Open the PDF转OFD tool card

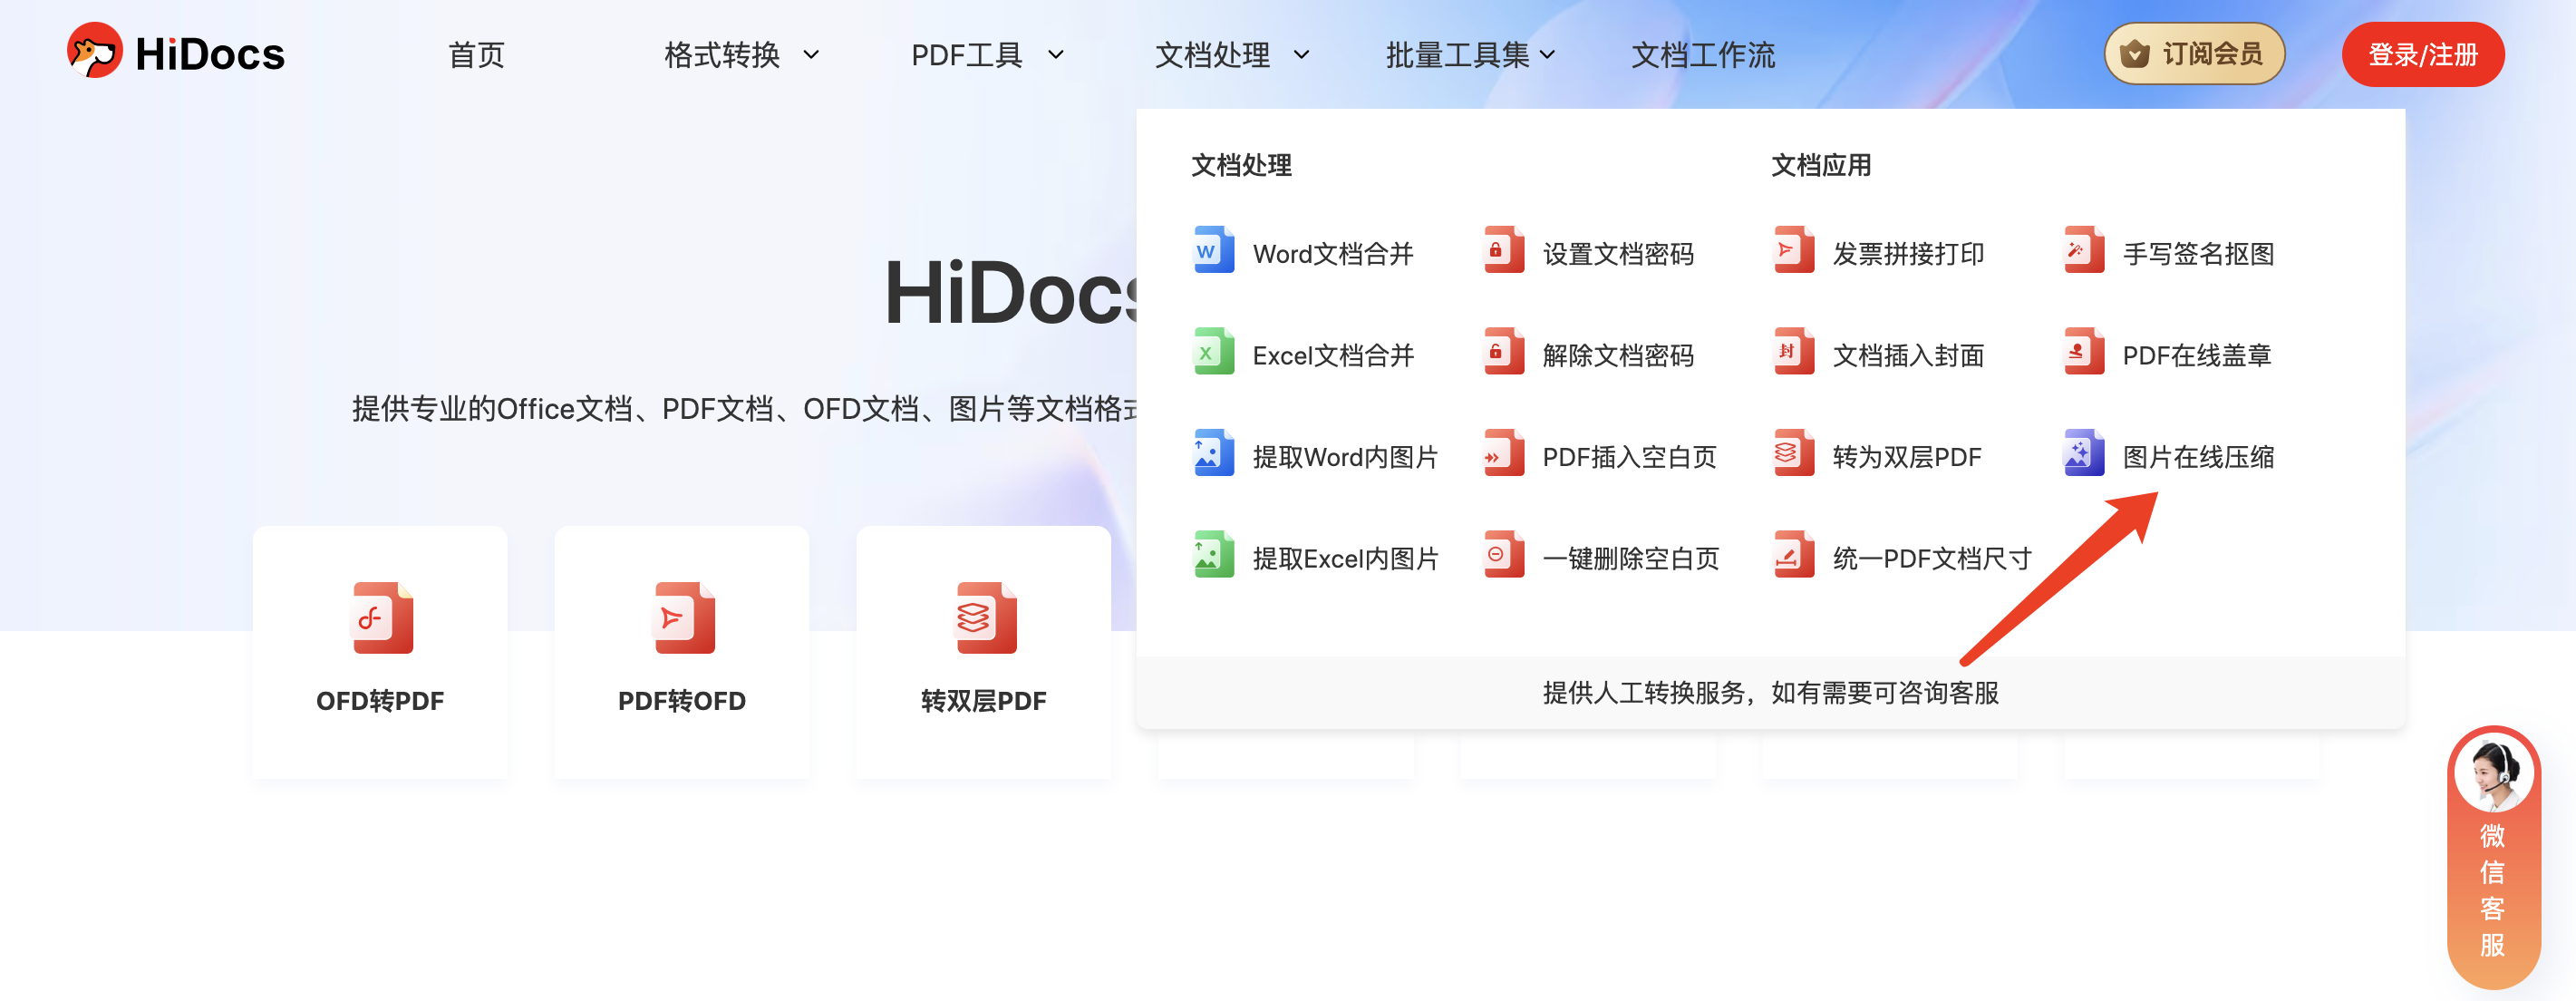[x=682, y=650]
